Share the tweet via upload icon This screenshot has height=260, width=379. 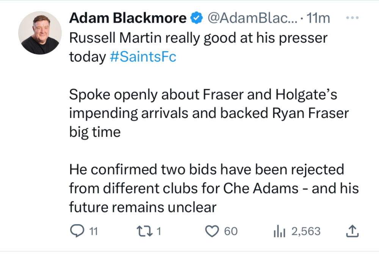[352, 231]
